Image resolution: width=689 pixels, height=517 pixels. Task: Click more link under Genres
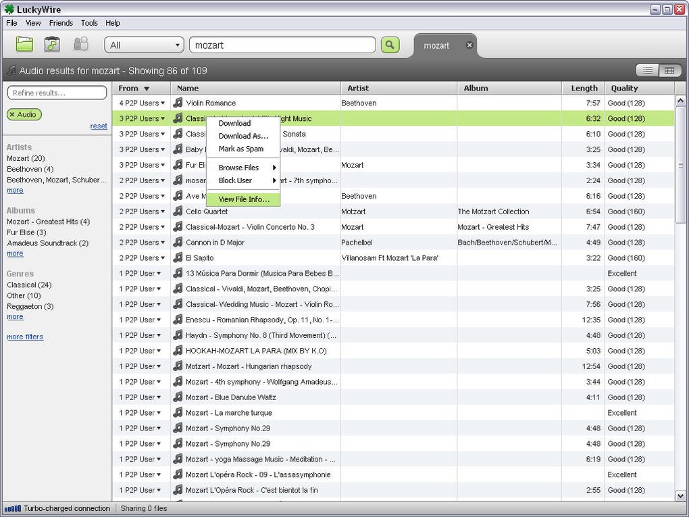(x=15, y=316)
